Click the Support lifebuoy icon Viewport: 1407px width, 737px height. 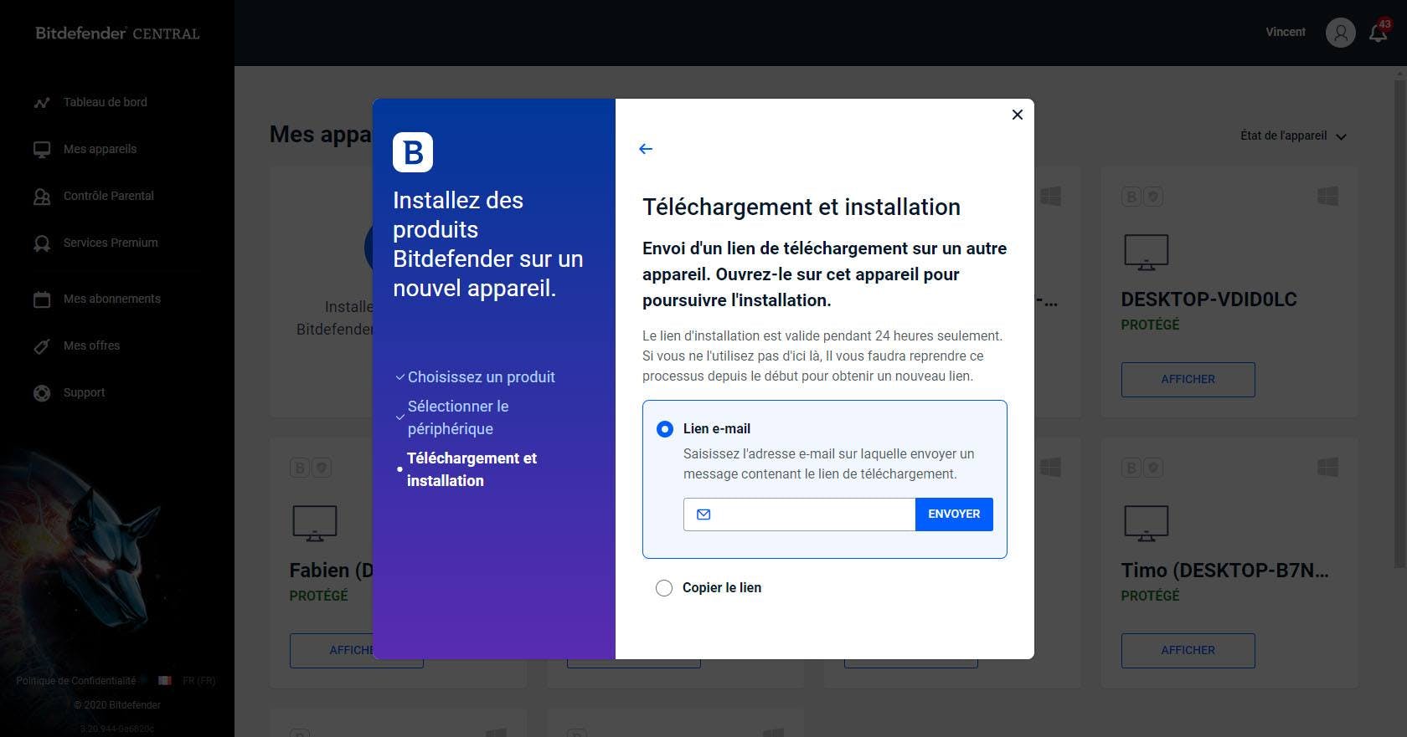[42, 393]
